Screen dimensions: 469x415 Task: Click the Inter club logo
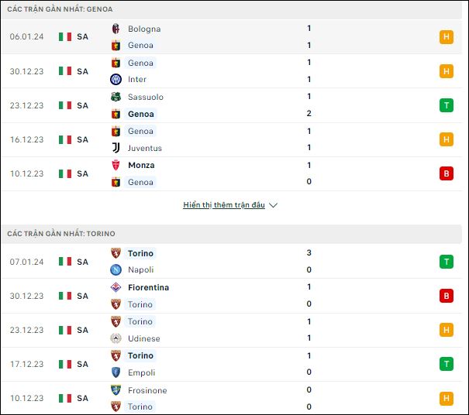(116, 79)
